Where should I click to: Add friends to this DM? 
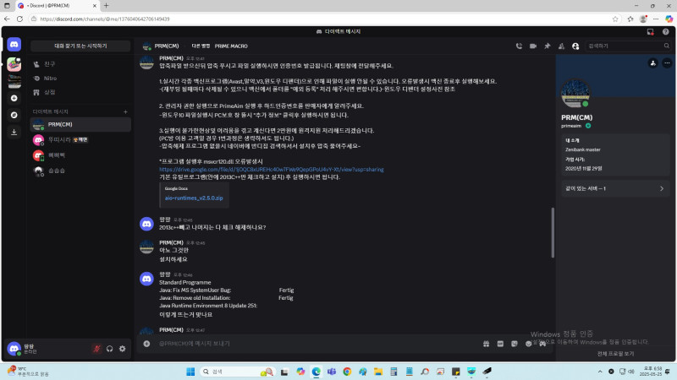[561, 46]
